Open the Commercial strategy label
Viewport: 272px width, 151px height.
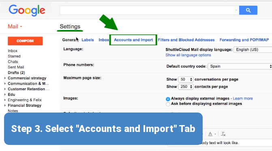[x=27, y=78]
